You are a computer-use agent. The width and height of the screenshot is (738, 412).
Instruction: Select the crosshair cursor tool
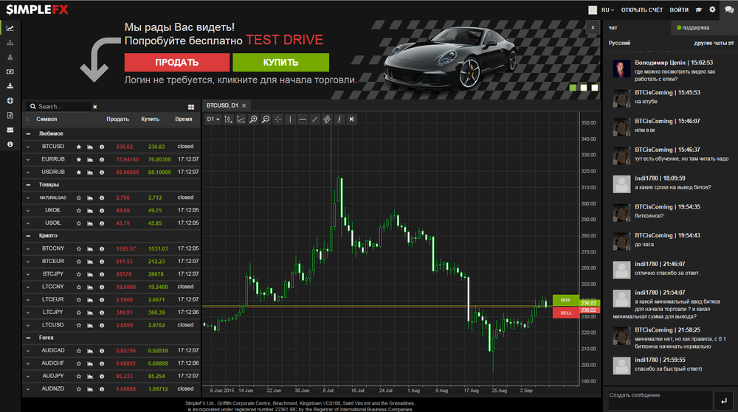click(x=277, y=119)
